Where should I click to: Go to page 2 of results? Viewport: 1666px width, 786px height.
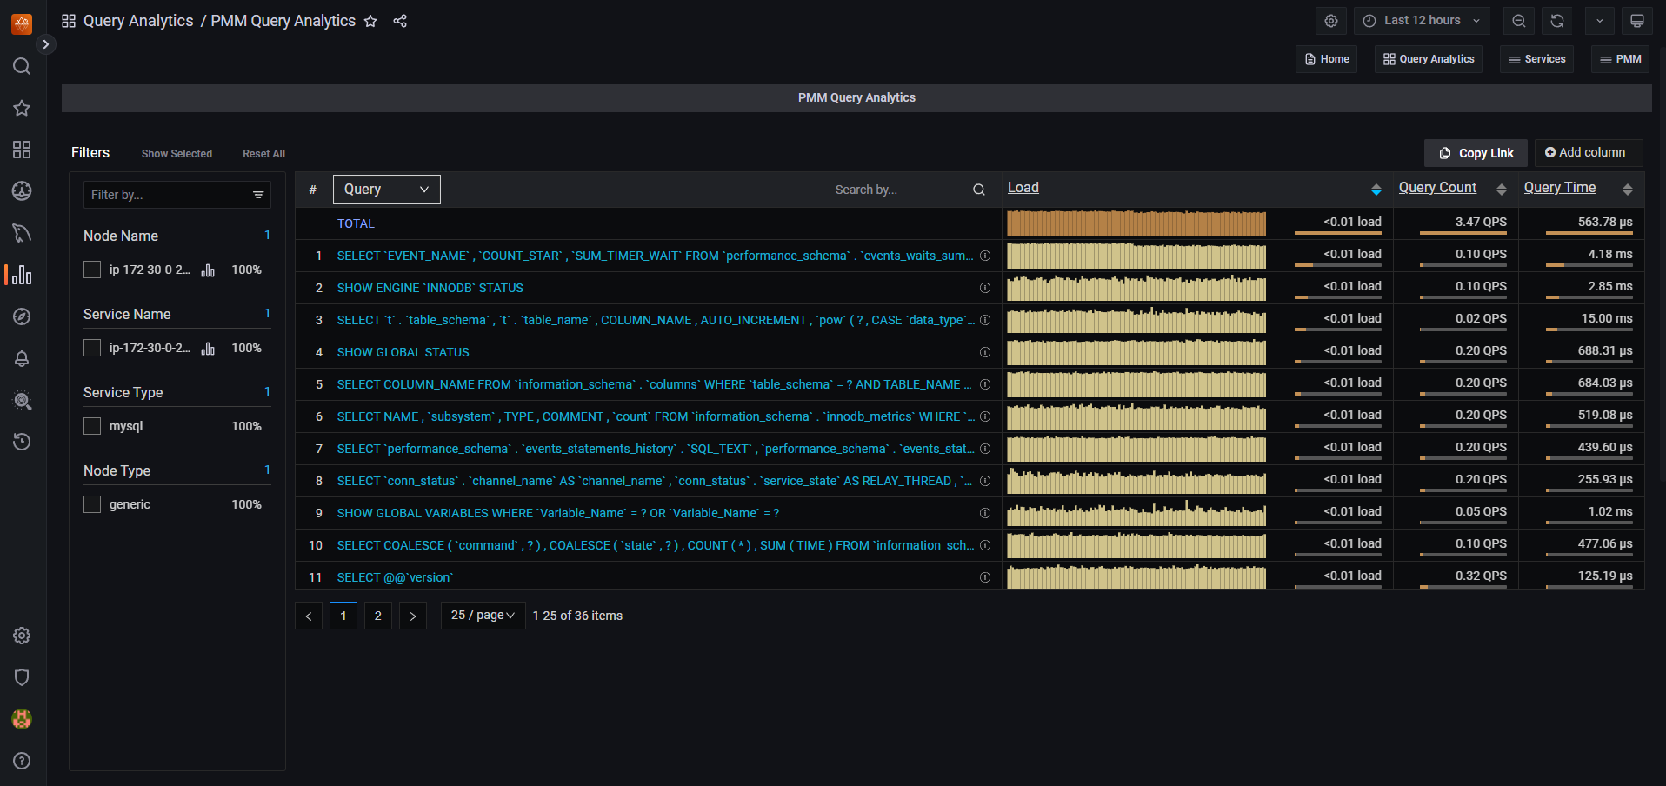coord(378,616)
